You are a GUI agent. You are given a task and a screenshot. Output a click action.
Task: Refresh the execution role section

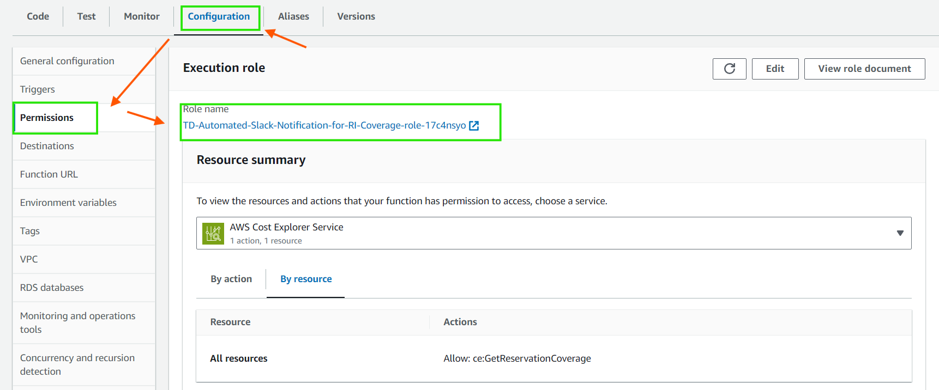(x=729, y=69)
